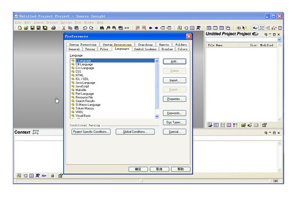The image size is (296, 197).
Task: Click the Print icon in toolbar
Action: pos(53,28)
